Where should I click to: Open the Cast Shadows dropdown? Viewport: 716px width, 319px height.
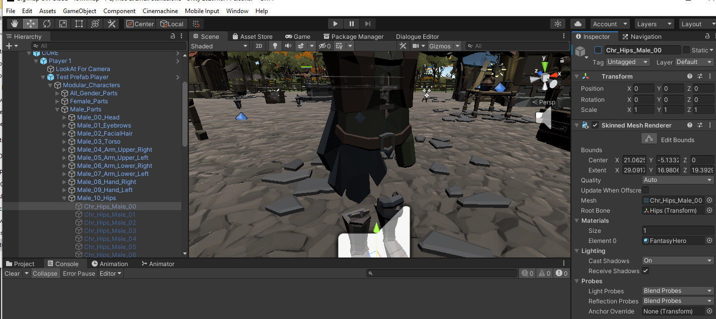click(678, 261)
